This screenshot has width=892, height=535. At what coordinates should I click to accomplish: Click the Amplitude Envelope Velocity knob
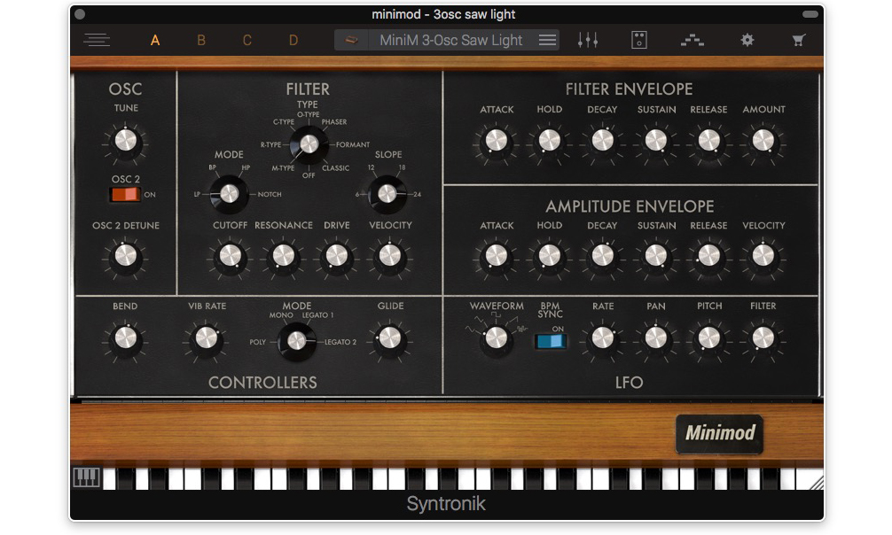pyautogui.click(x=763, y=256)
